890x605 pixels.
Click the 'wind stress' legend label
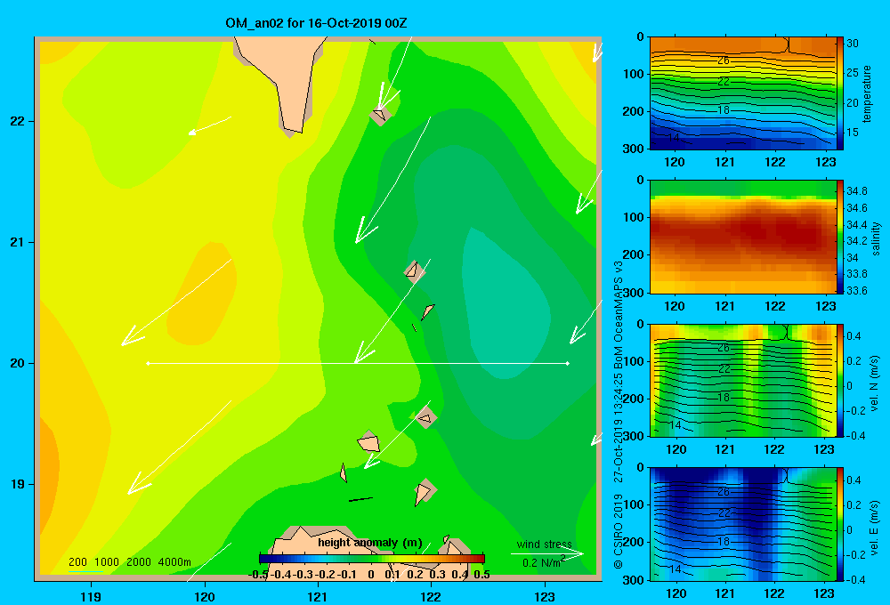tap(544, 544)
